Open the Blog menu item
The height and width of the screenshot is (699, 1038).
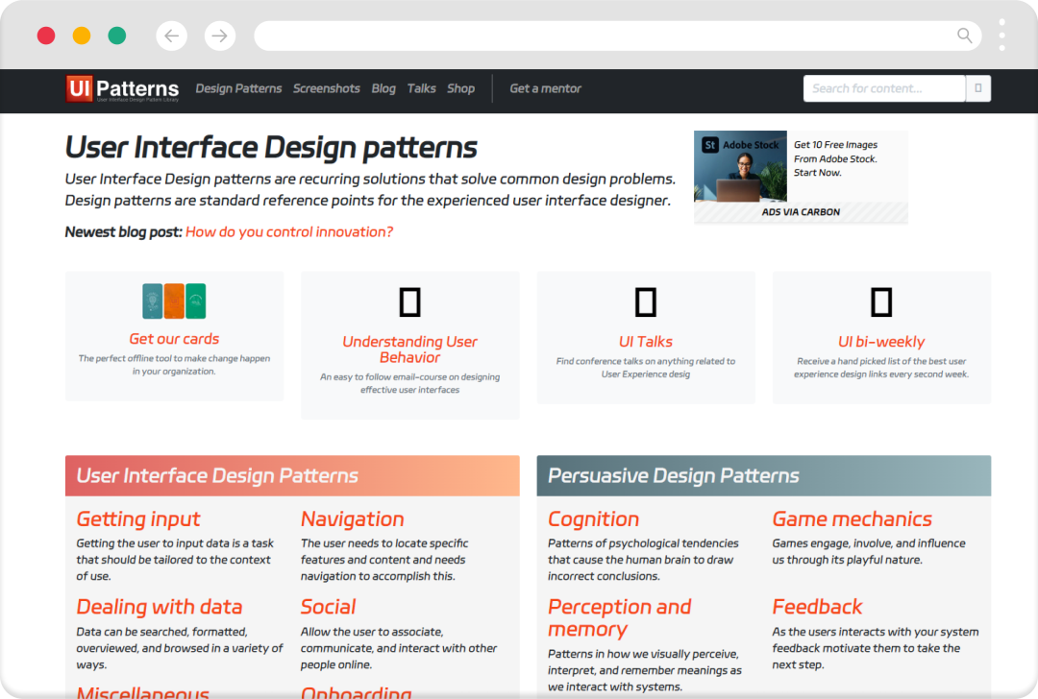(x=383, y=88)
